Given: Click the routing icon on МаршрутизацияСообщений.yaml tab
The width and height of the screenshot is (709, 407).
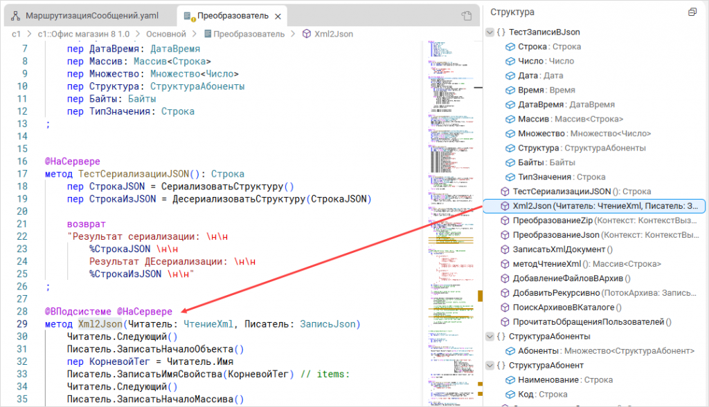Looking at the screenshot, I should point(15,15).
